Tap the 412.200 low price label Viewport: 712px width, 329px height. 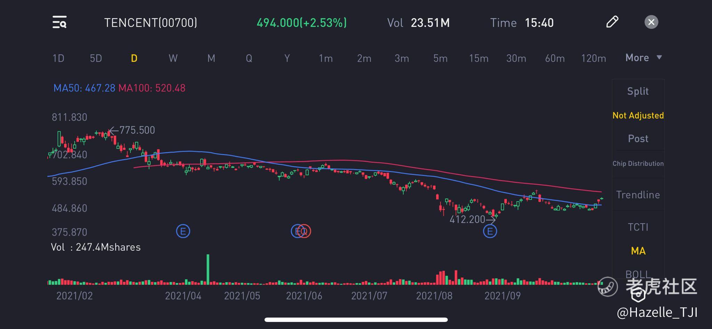(467, 219)
